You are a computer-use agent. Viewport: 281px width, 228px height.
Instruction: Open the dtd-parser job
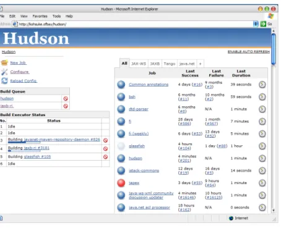(x=139, y=109)
